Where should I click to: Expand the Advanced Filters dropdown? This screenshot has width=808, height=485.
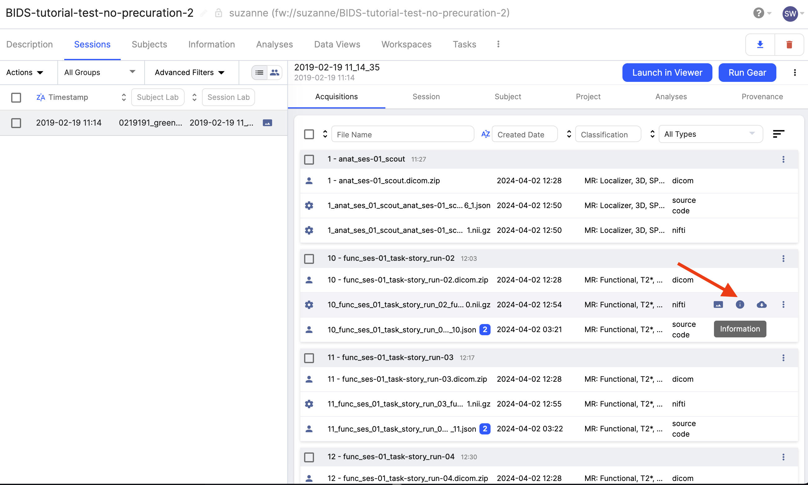click(190, 73)
